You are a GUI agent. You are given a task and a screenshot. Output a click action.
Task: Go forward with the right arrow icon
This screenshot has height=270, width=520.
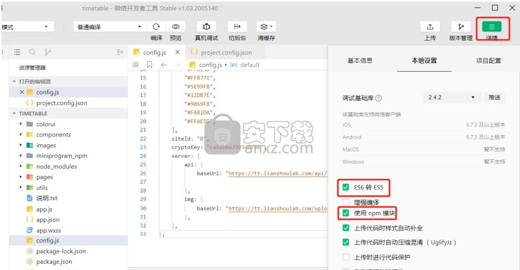[178, 65]
